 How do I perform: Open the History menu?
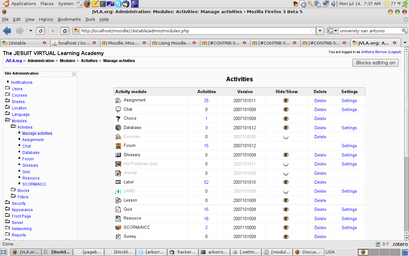pos(46,19)
